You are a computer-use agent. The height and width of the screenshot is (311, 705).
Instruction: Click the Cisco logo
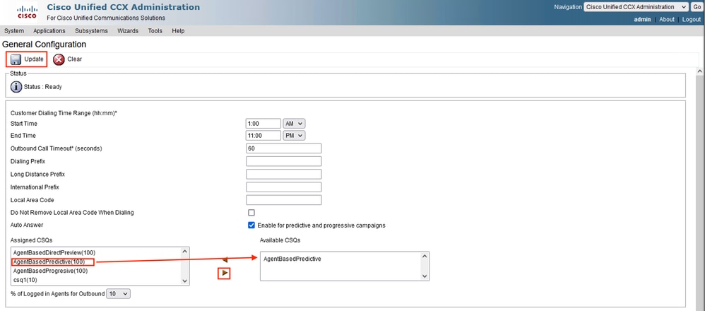point(28,12)
